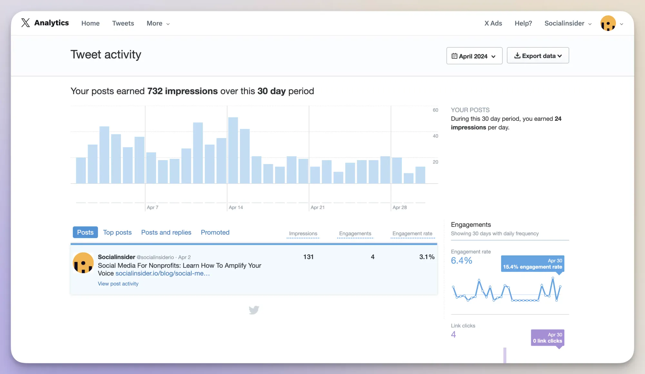
Task: Open the profile avatar in the top bar
Action: pyautogui.click(x=608, y=23)
